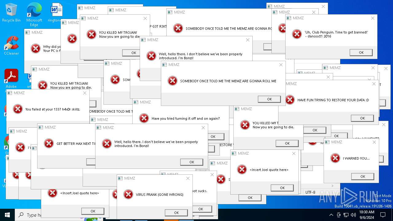Click OK in the Bonzi introduction dialog

point(192,162)
